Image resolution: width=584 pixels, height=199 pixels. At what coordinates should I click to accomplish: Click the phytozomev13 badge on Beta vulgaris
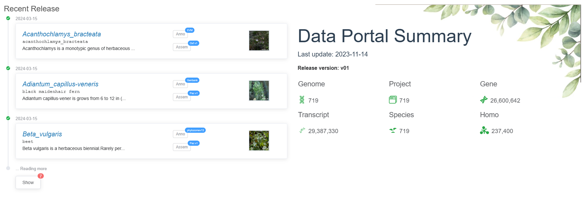pos(195,130)
